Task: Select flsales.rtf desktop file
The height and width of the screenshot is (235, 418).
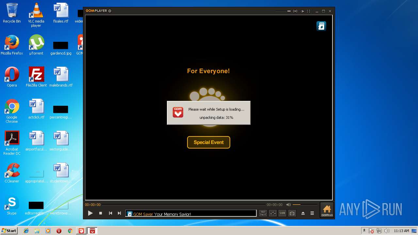Action: [61, 13]
